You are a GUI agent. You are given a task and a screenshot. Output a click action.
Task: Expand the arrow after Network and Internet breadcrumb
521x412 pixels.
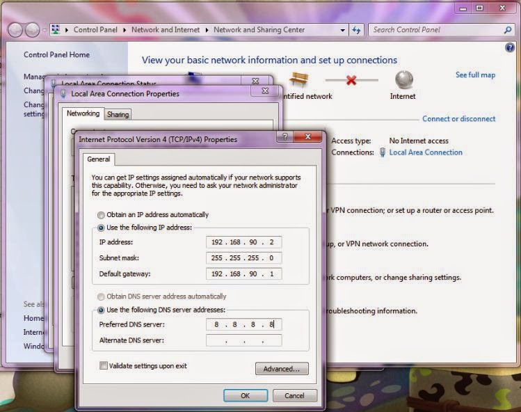click(207, 30)
